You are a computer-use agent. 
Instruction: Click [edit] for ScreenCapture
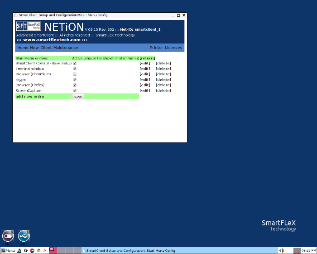145,91
